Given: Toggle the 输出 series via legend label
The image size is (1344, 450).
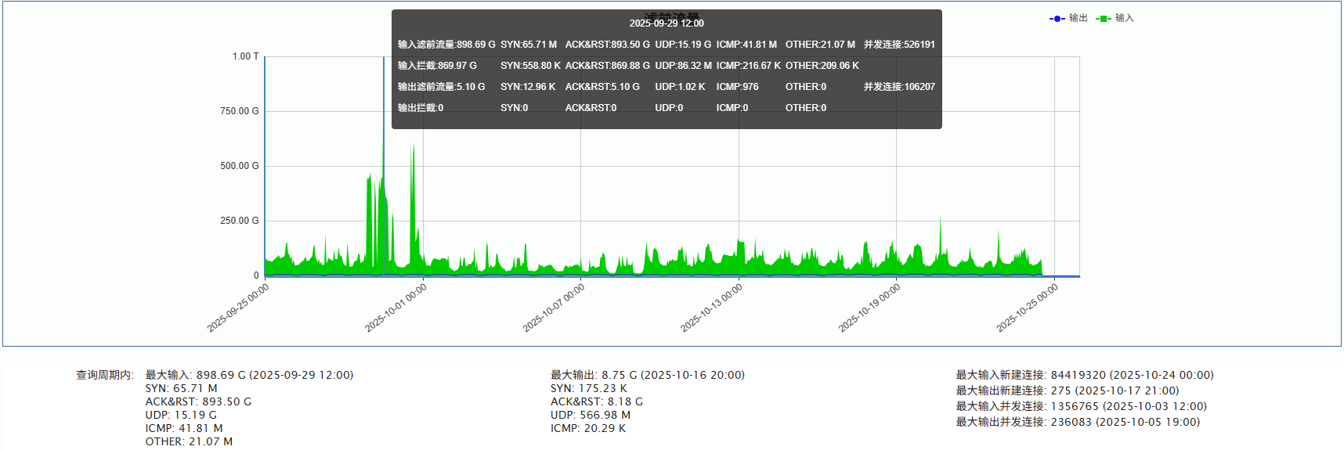Looking at the screenshot, I should point(1078,18).
